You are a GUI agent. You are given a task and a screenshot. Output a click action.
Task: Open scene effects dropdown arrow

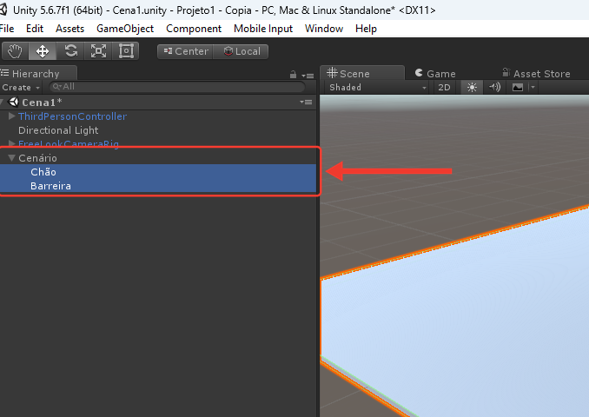point(533,88)
